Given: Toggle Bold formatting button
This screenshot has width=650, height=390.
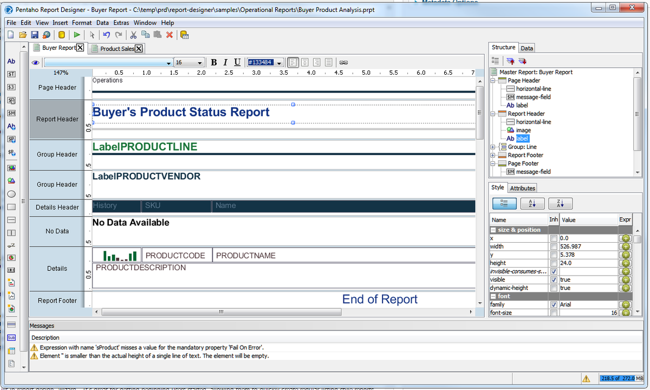Looking at the screenshot, I should pyautogui.click(x=214, y=62).
